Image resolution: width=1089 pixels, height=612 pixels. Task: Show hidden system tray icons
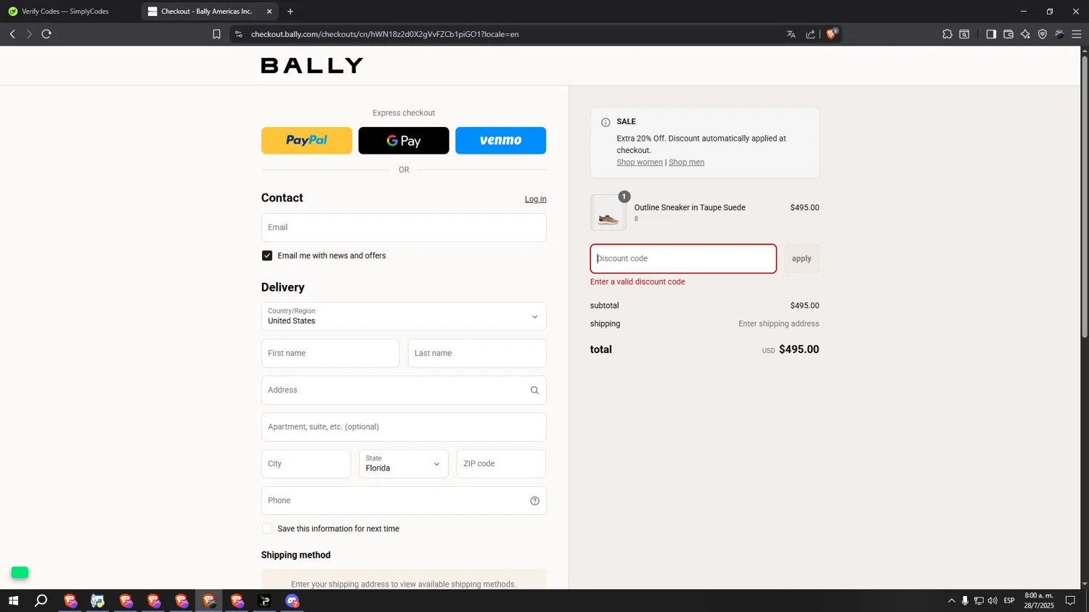pos(951,600)
